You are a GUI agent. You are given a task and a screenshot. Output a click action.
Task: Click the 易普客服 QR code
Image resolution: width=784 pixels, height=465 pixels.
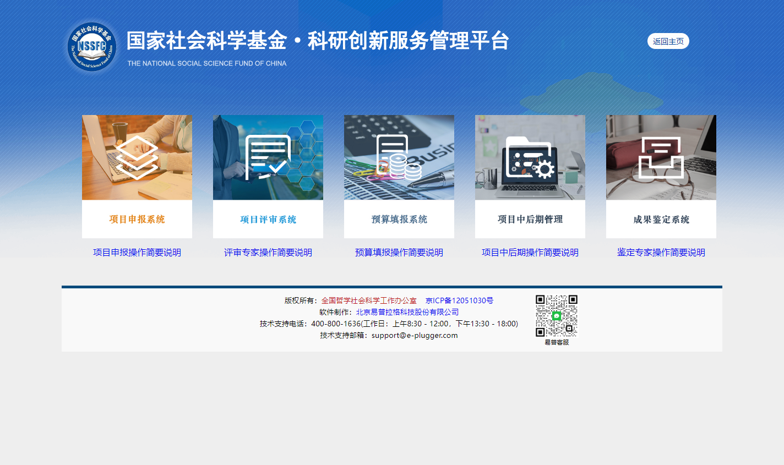[x=557, y=316]
